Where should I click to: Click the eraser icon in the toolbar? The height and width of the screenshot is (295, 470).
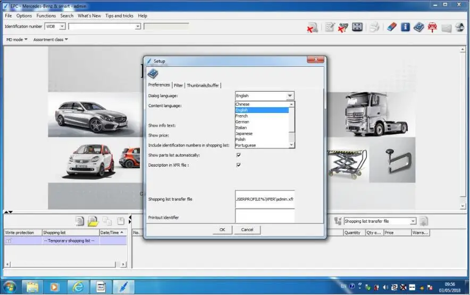[x=392, y=27]
